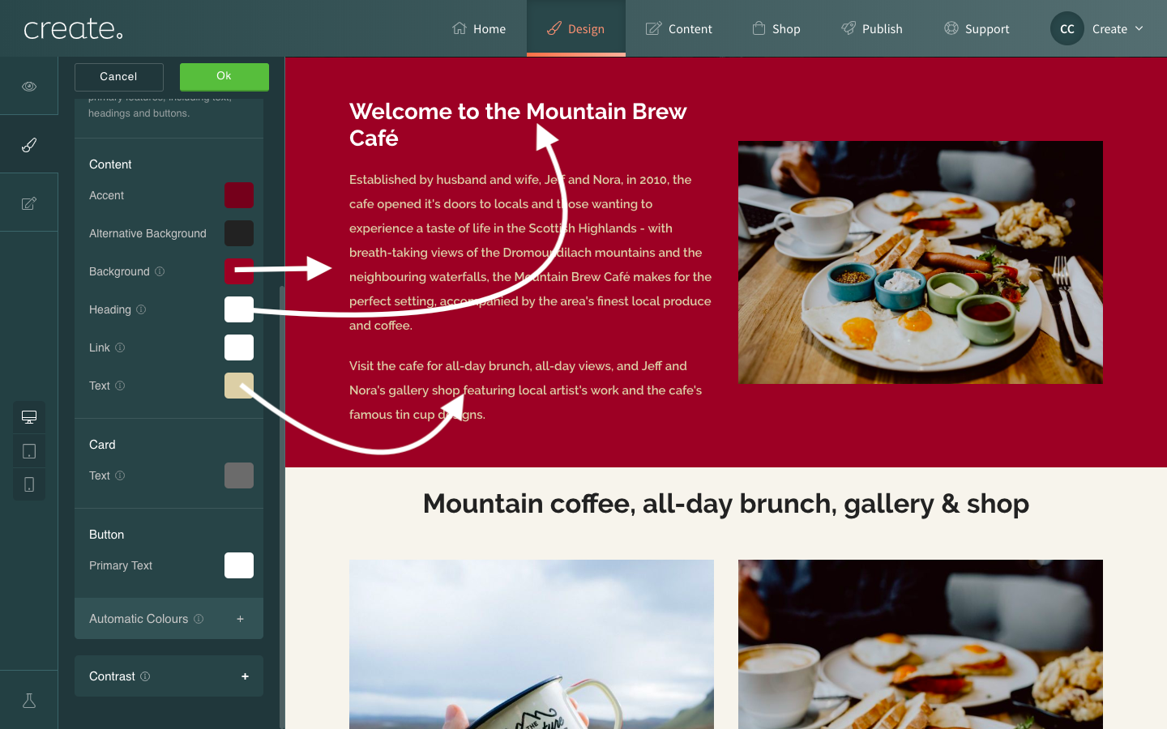This screenshot has width=1167, height=729.
Task: Open the lab flask icon
Action: (29, 701)
